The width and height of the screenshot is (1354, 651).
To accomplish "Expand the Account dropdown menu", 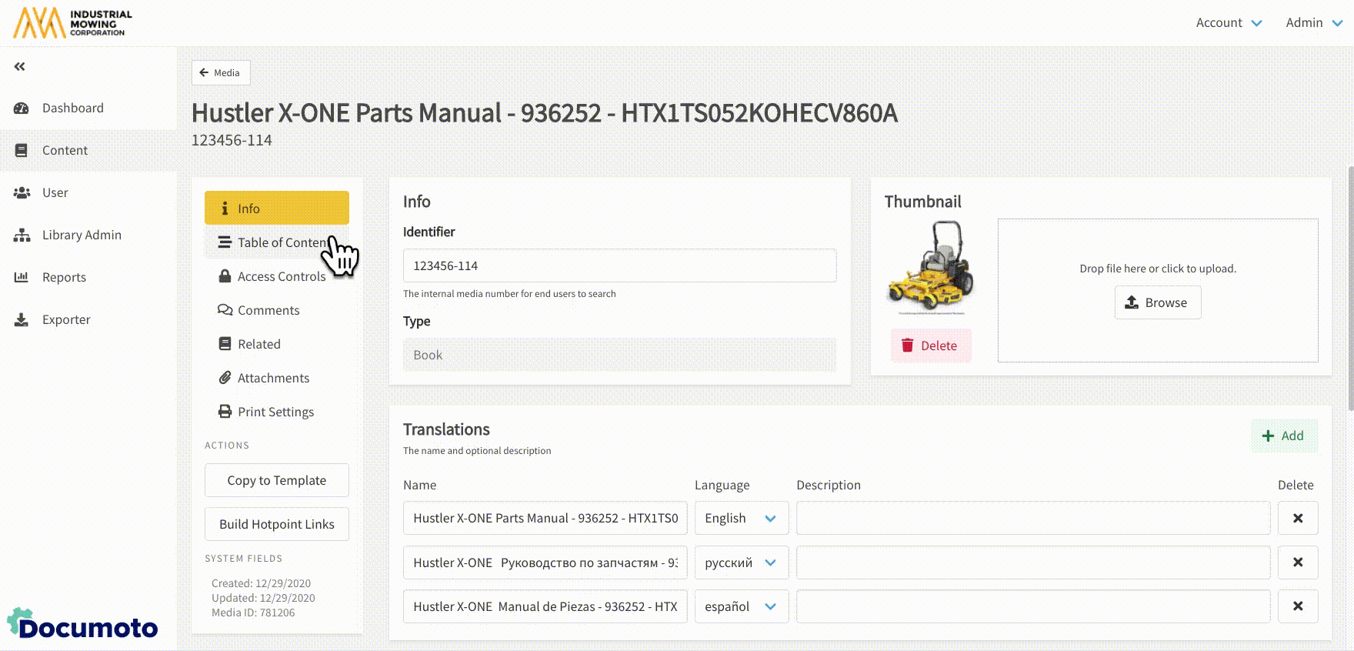I will [x=1228, y=23].
